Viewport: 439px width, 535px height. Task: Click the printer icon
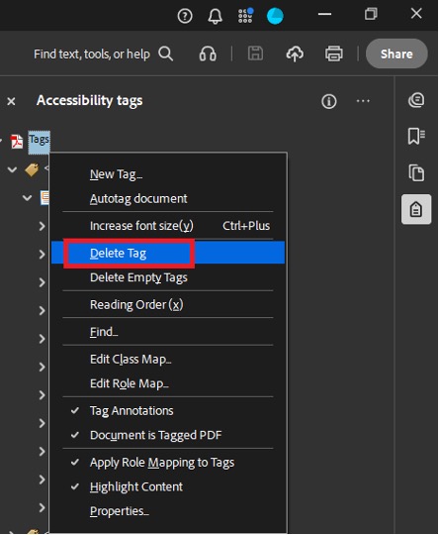tap(334, 53)
